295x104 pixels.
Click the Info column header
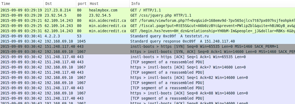tap(212, 4)
